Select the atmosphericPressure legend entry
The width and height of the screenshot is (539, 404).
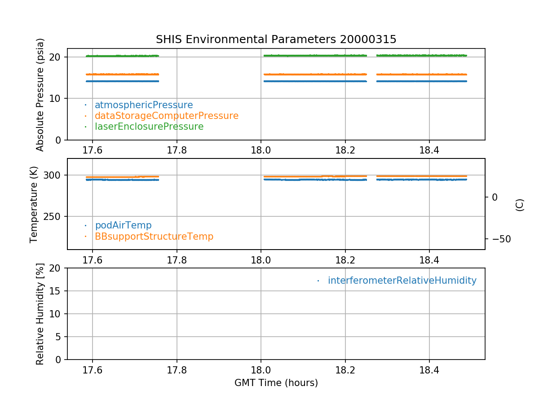point(143,105)
